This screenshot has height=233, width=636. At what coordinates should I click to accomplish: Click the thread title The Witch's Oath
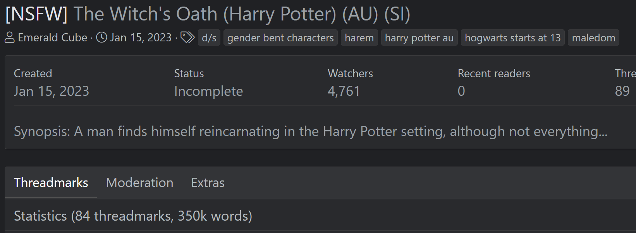pos(242,14)
